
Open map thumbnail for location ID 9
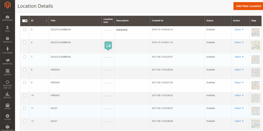point(256,85)
